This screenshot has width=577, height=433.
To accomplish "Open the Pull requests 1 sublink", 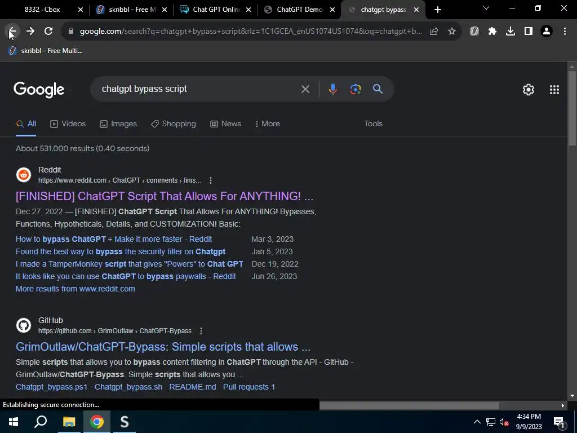I will (x=248, y=387).
